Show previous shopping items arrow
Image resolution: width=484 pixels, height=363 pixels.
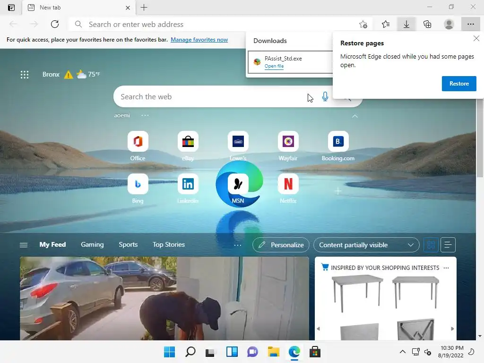point(318,329)
